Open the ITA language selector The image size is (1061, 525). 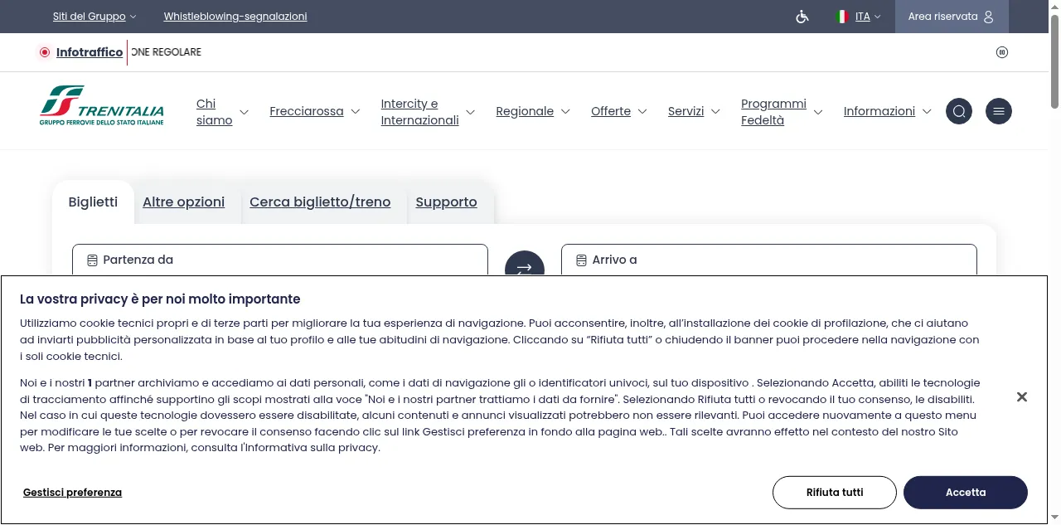tap(868, 17)
